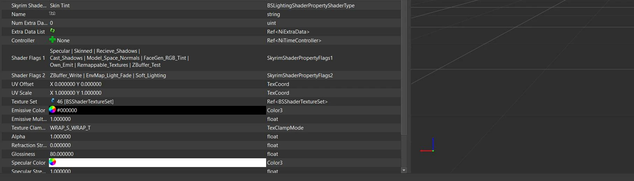This screenshot has width=634, height=181.
Task: Click the scroll-down arrow of the property list
Action: (x=404, y=171)
